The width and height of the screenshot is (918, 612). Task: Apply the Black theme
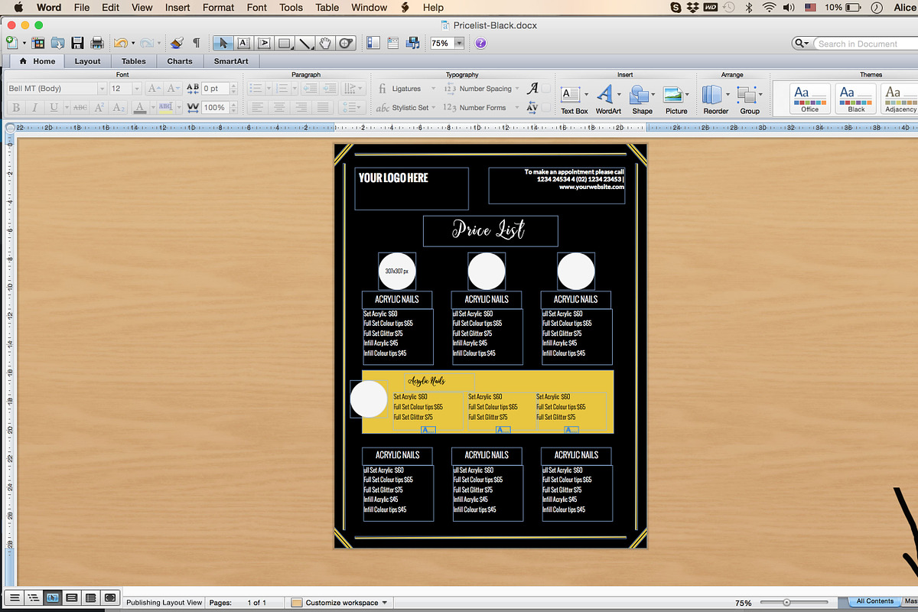856,98
